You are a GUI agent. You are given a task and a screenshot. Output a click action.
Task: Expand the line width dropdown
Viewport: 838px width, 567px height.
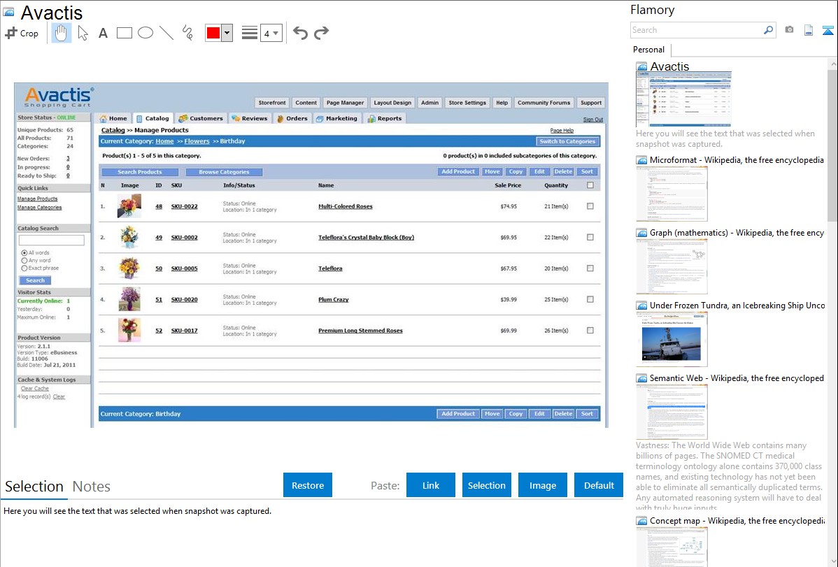click(x=271, y=34)
